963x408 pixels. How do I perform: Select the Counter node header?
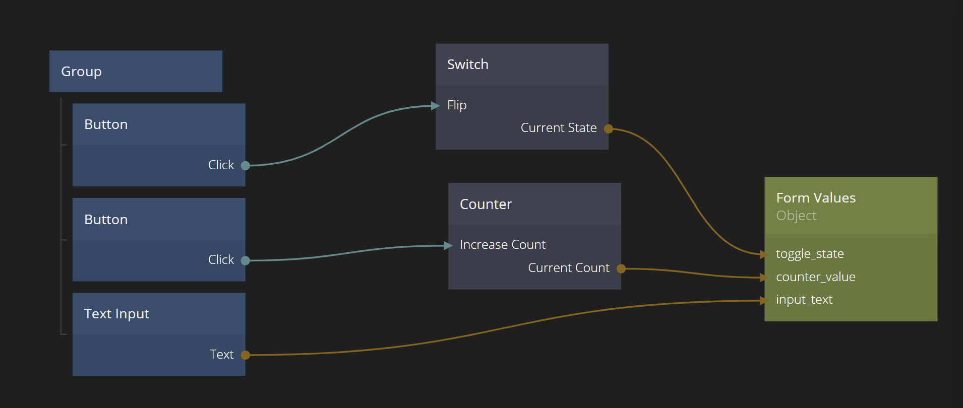click(x=534, y=204)
